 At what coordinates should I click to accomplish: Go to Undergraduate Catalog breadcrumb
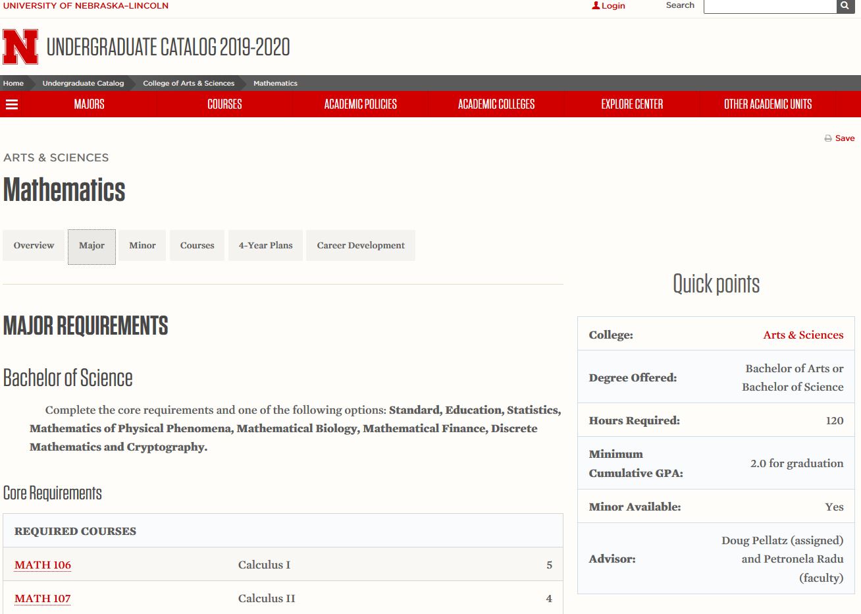83,84
